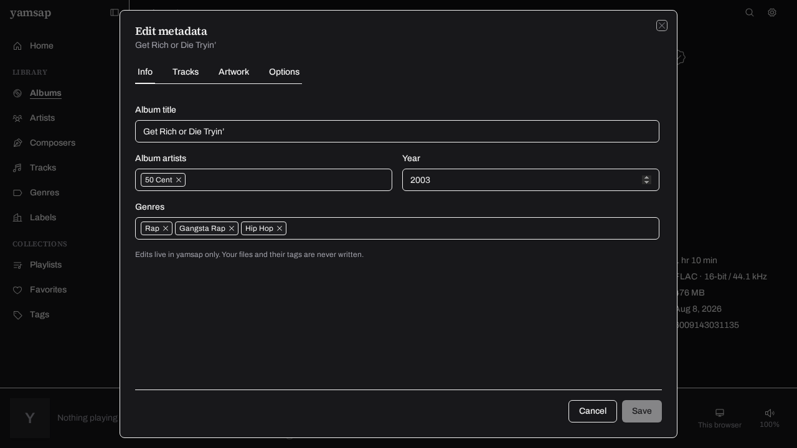The width and height of the screenshot is (797, 448).
Task: Remove the Rap genre chip
Action: tap(166, 228)
